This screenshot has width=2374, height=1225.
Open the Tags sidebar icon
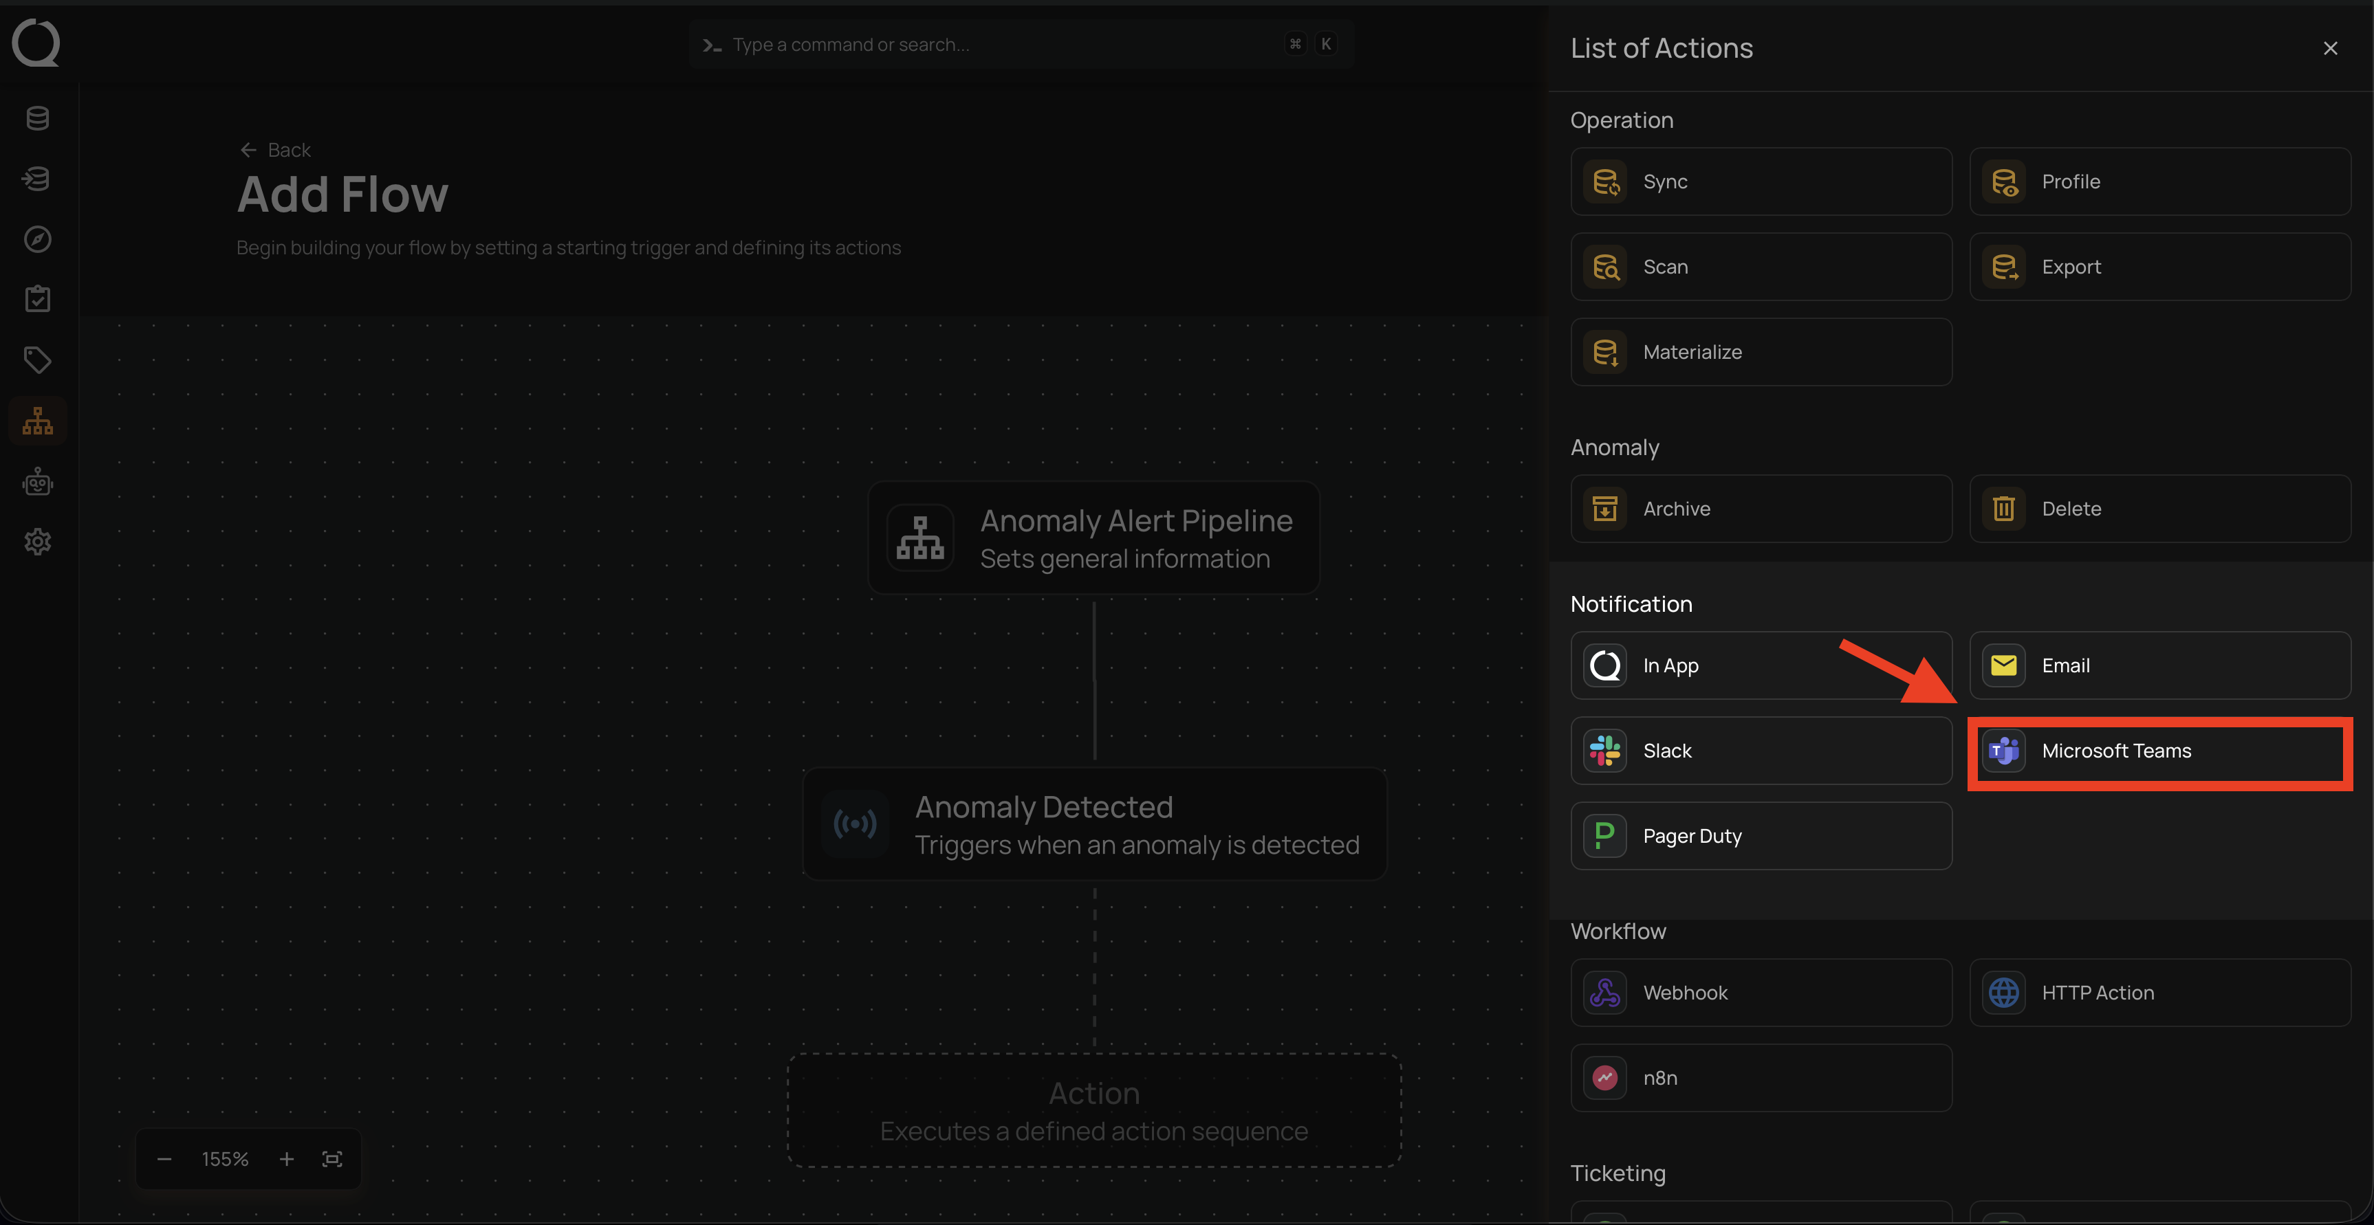(38, 360)
